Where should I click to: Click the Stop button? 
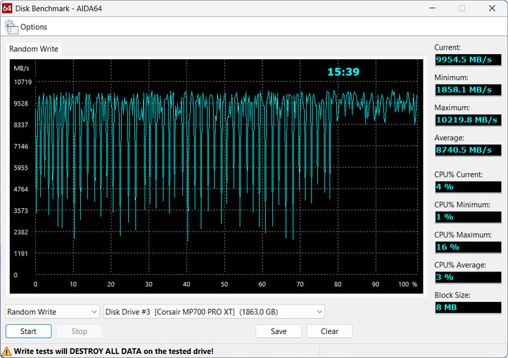79,331
